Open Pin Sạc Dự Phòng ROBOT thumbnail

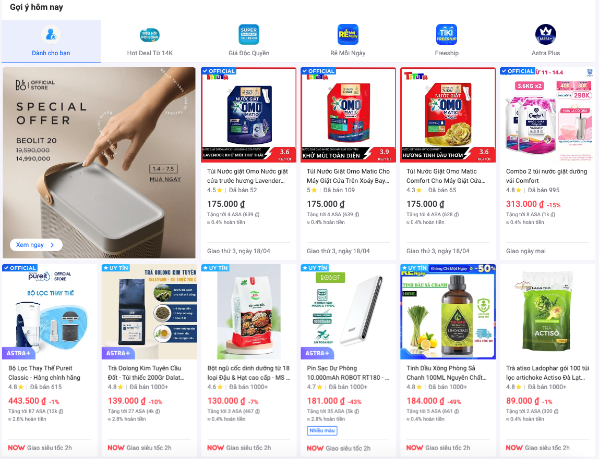point(349,312)
